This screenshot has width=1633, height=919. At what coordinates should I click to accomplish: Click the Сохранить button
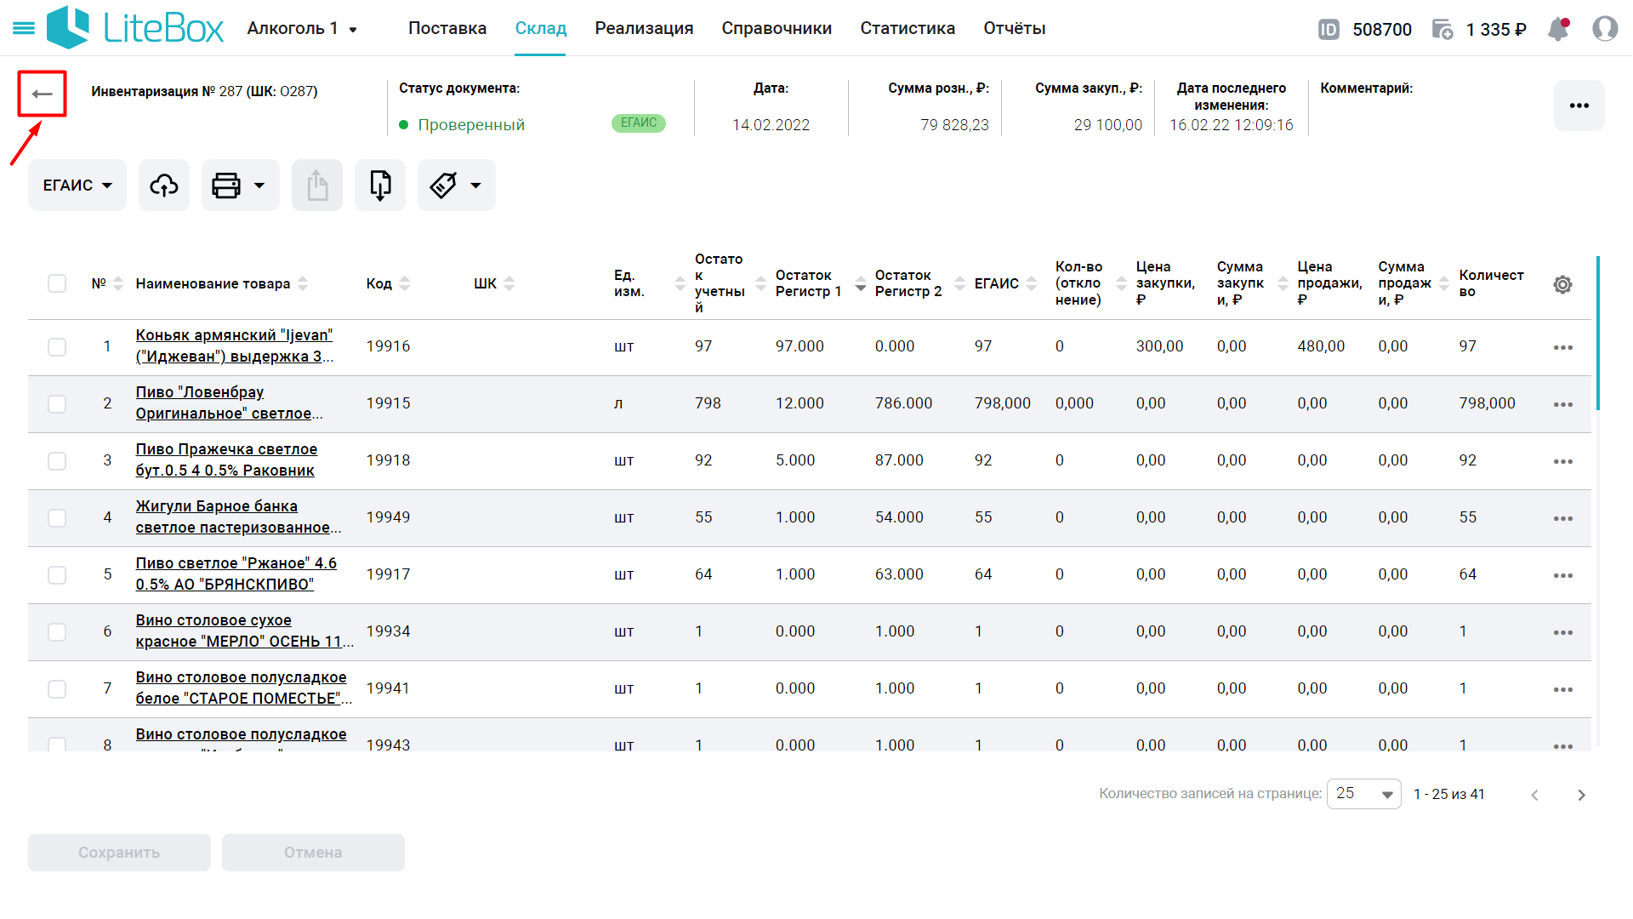(x=119, y=853)
